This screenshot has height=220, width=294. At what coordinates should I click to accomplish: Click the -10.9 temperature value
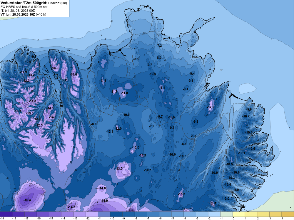click(x=28, y=62)
